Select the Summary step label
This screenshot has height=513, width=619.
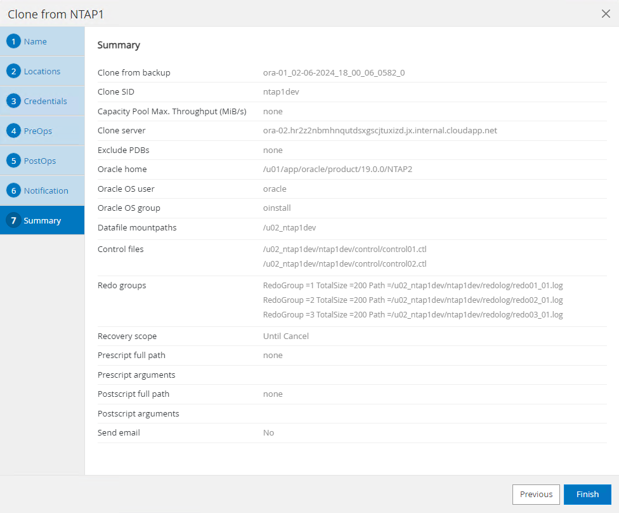(42, 221)
